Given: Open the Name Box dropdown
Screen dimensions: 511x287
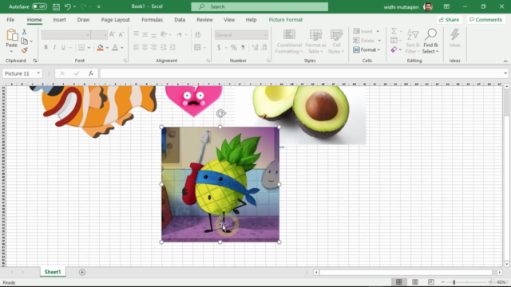Looking at the screenshot, I should click(38, 73).
